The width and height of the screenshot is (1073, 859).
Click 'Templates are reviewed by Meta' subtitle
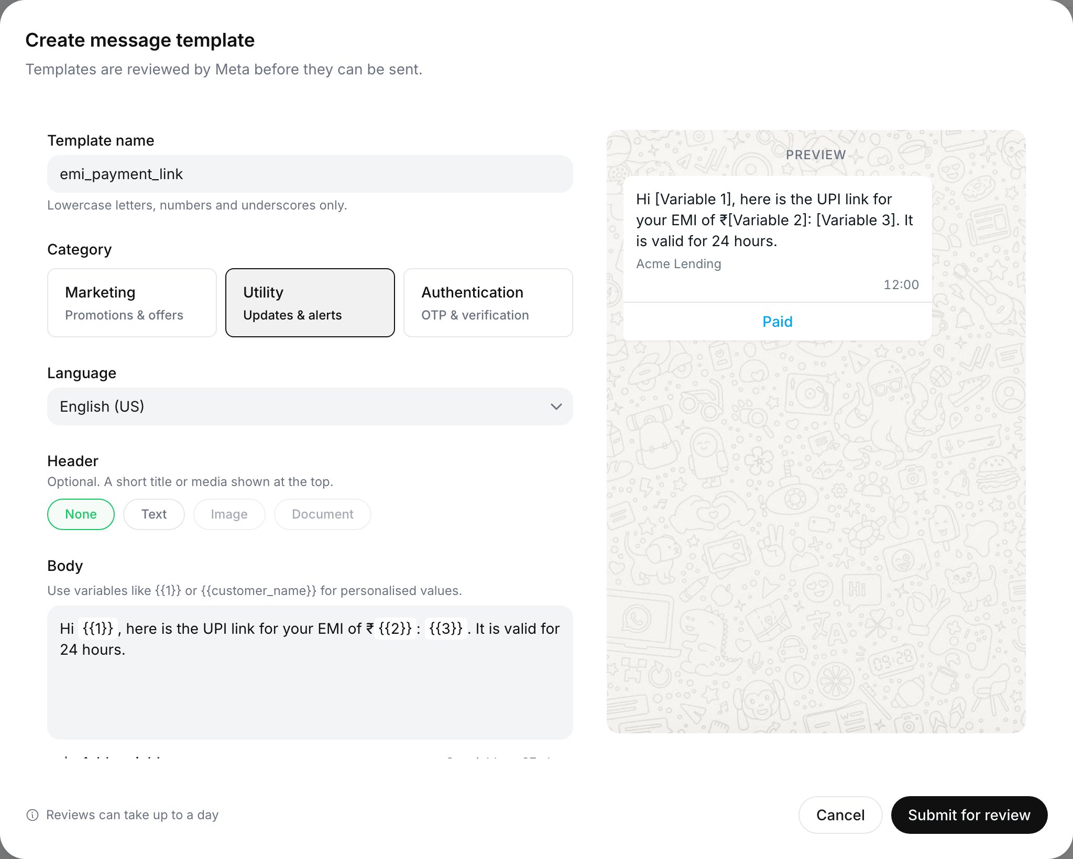(224, 70)
